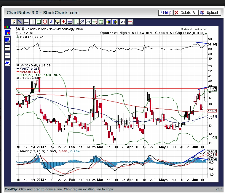Click the Upload button
The height and width of the screenshot is (193, 225).
tap(210, 13)
